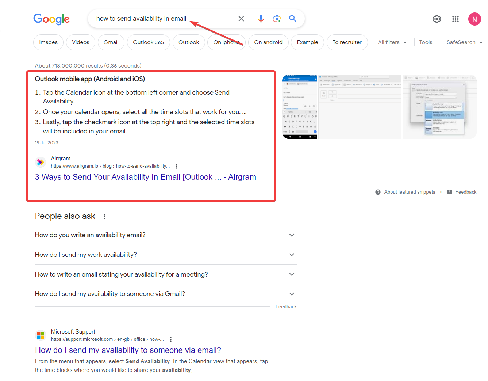Click the 'Microsoft Support' site name
Image resolution: width=488 pixels, height=381 pixels.
pyautogui.click(x=73, y=332)
